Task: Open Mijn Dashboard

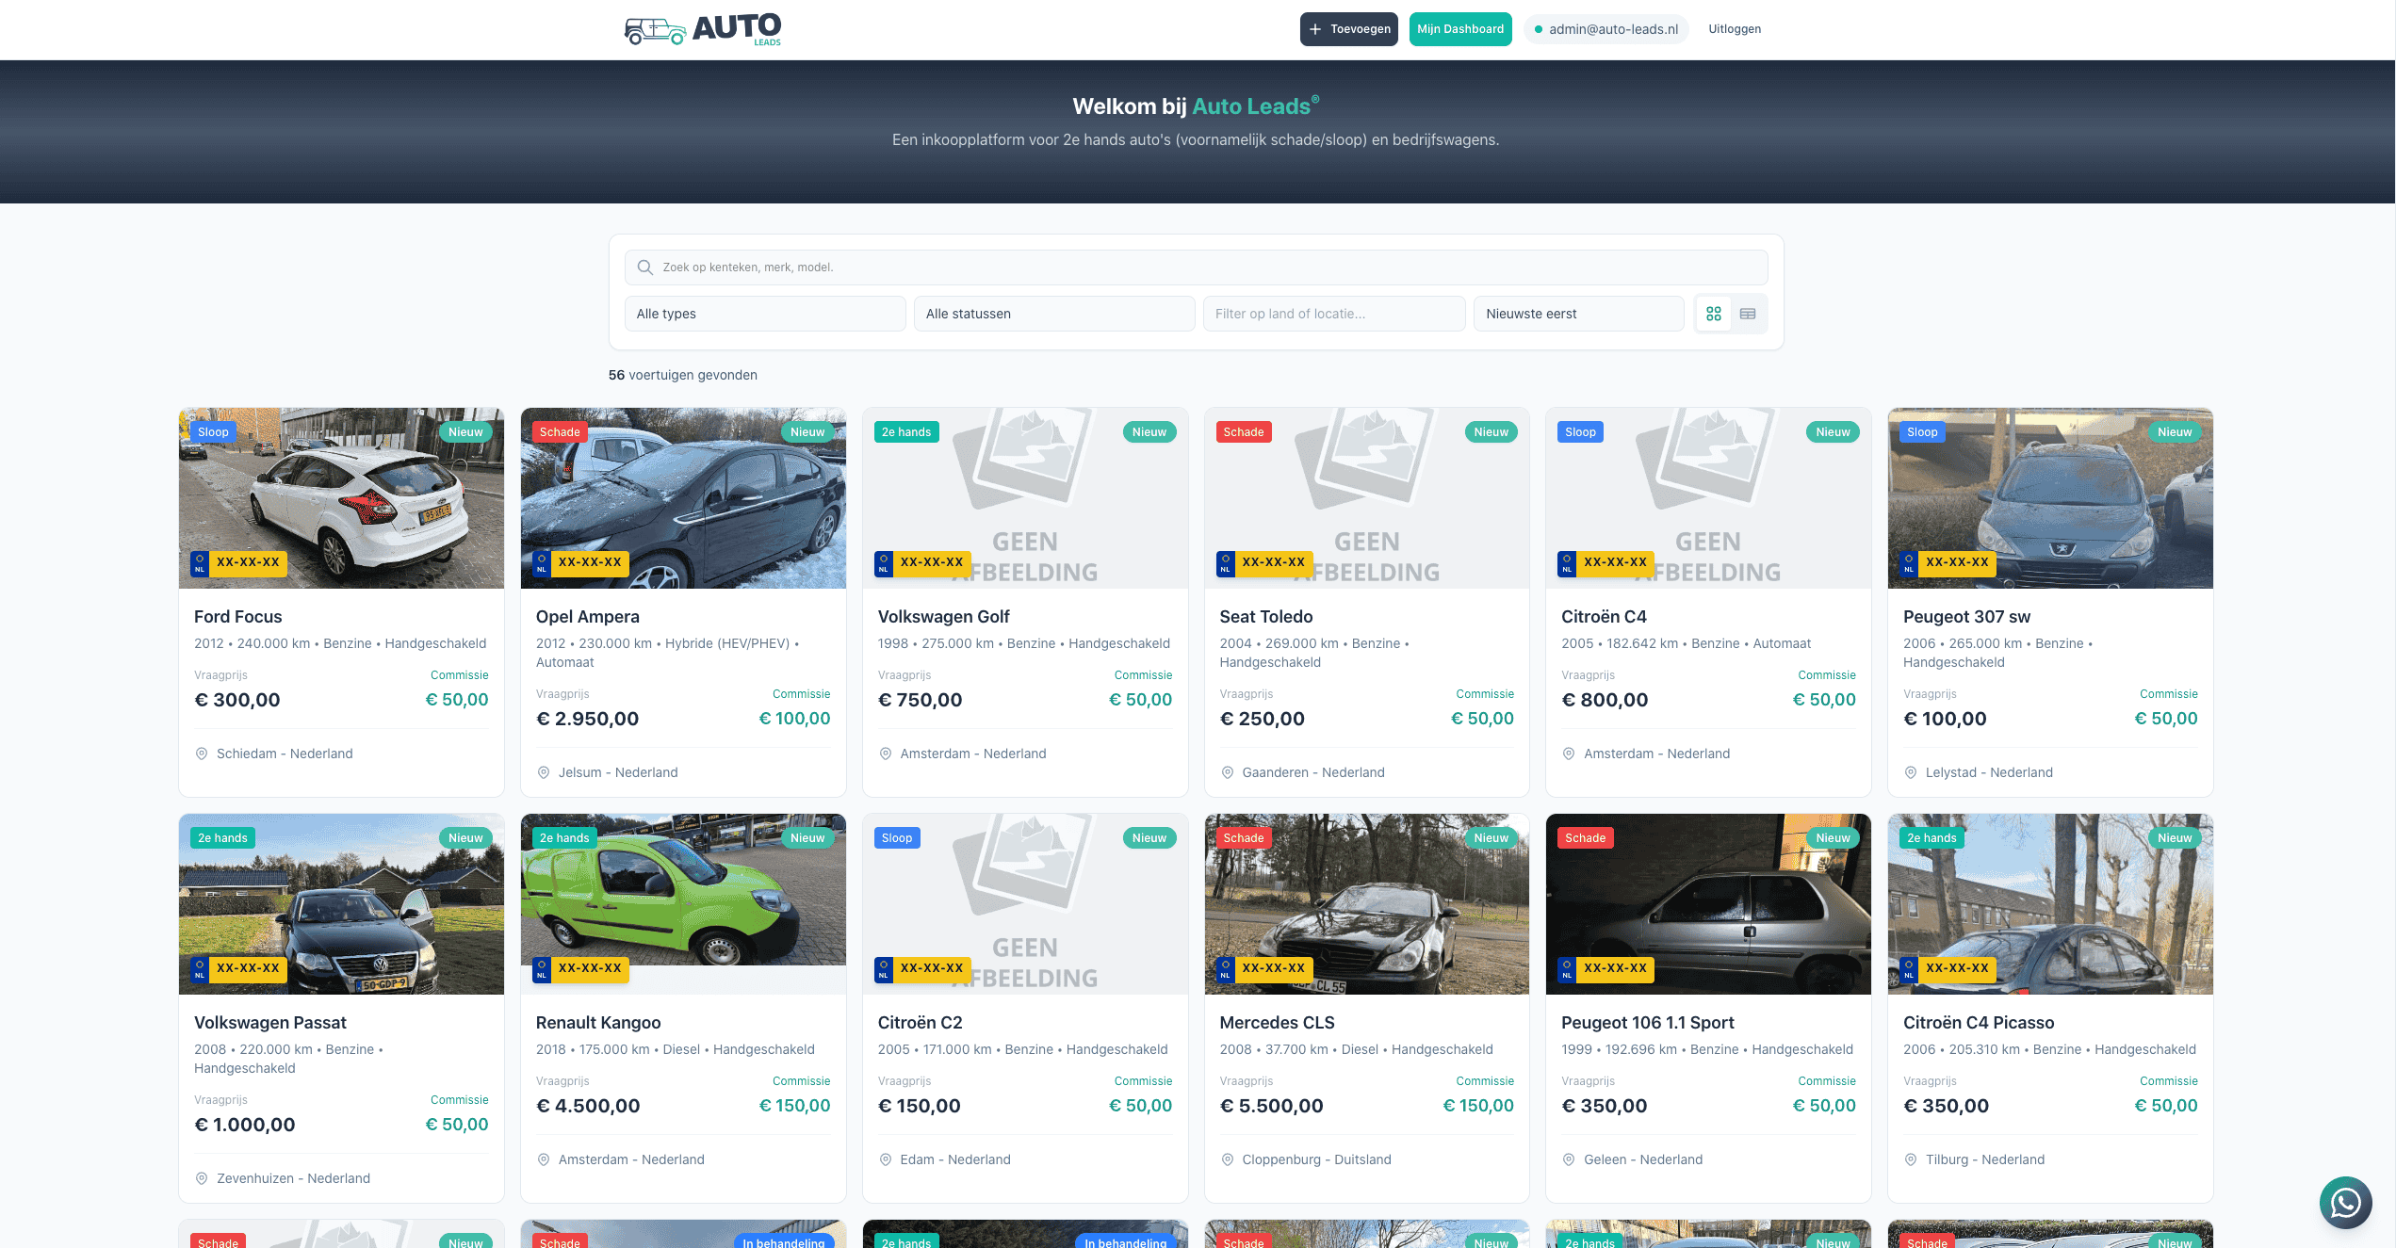Action: tap(1459, 29)
